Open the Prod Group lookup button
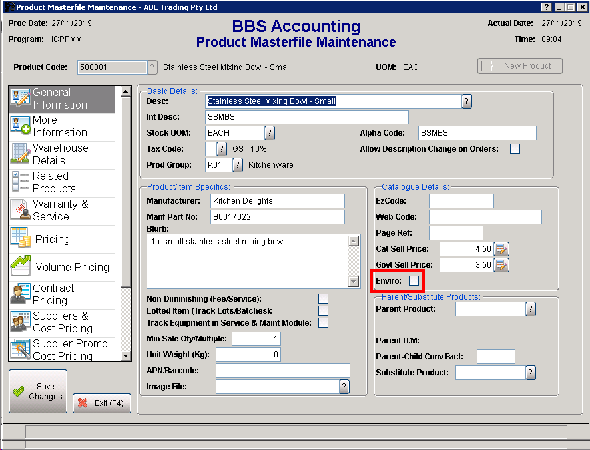The image size is (590, 450). tap(238, 164)
